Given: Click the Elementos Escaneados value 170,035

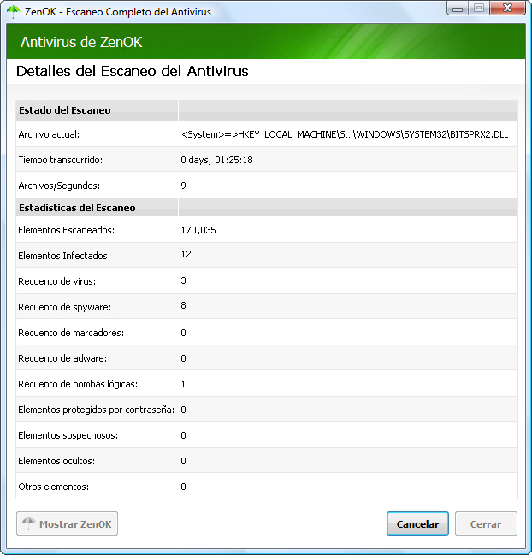Looking at the screenshot, I should coord(198,230).
